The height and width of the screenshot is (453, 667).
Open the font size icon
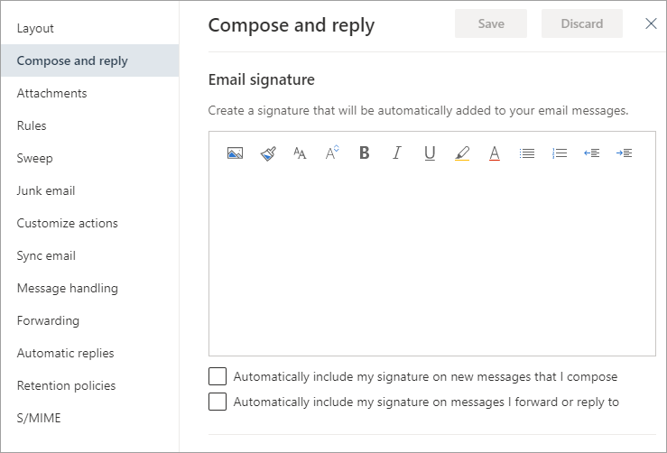pos(332,153)
